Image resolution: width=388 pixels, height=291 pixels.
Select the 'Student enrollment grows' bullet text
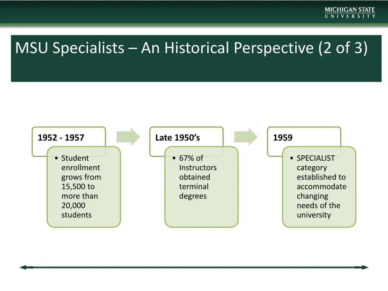click(81, 186)
